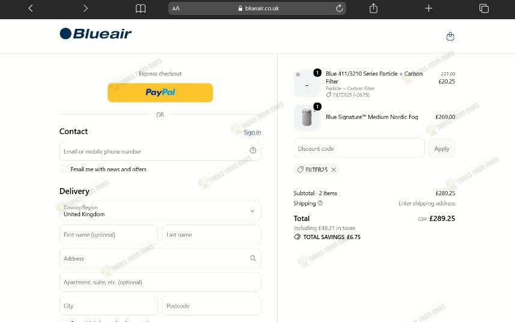Click the £289.25 total amount

click(442, 219)
